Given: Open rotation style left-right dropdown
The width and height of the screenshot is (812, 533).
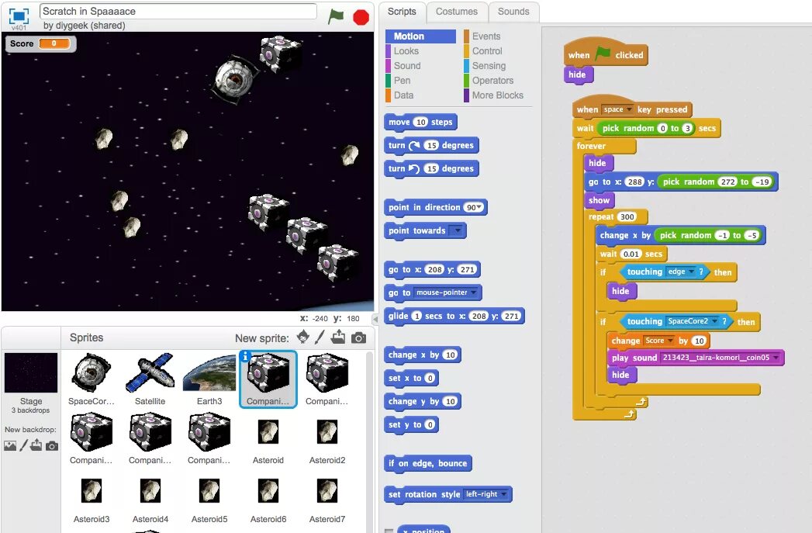Looking at the screenshot, I should 503,494.
